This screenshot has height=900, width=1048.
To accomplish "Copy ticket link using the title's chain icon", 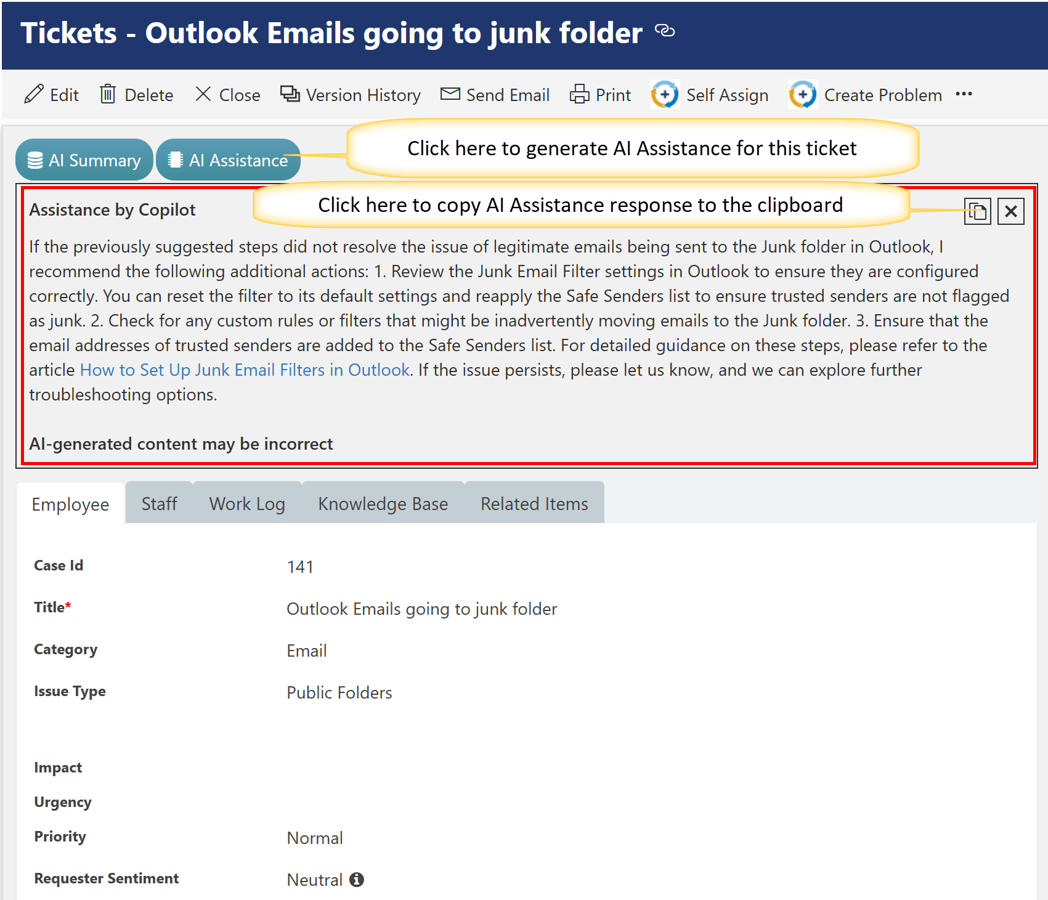I will 665,30.
